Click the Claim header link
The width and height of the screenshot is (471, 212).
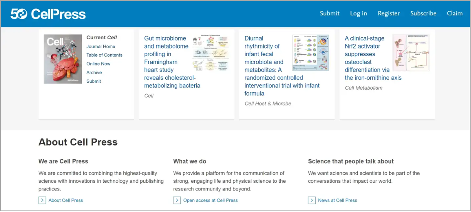point(454,13)
